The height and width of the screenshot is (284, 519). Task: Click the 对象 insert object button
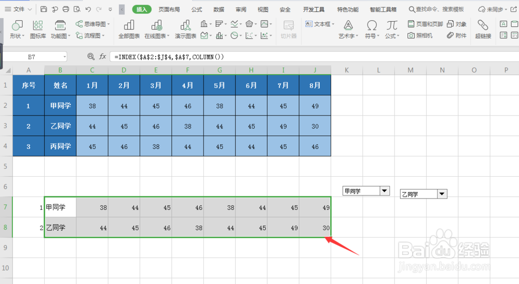[x=457, y=24]
